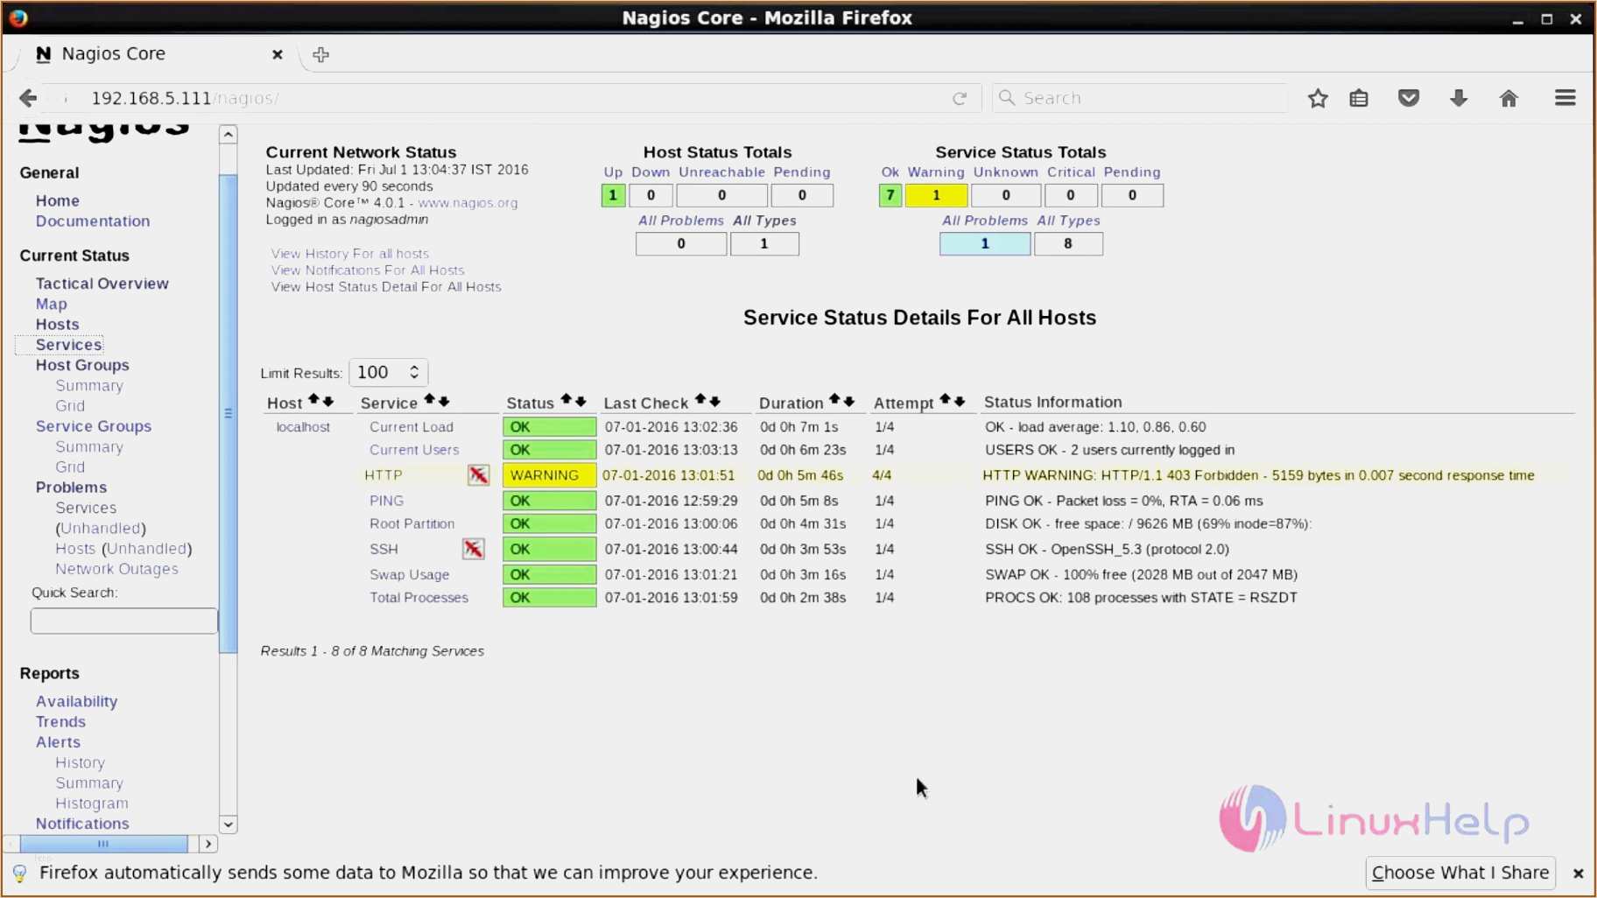Sort Last Check column descending arrow
Screen dimensions: 1597x898
tap(715, 401)
